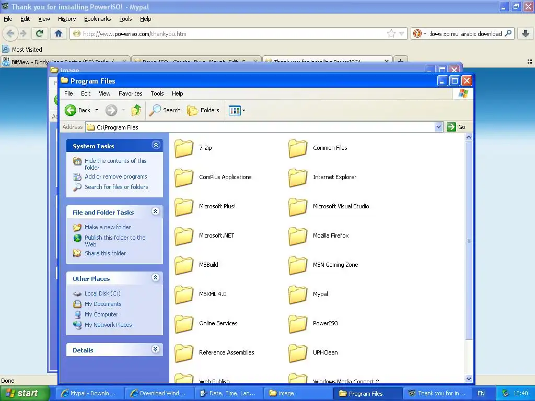Collapse the System Tasks panel
Screen dimensions: 535x401
click(156, 145)
